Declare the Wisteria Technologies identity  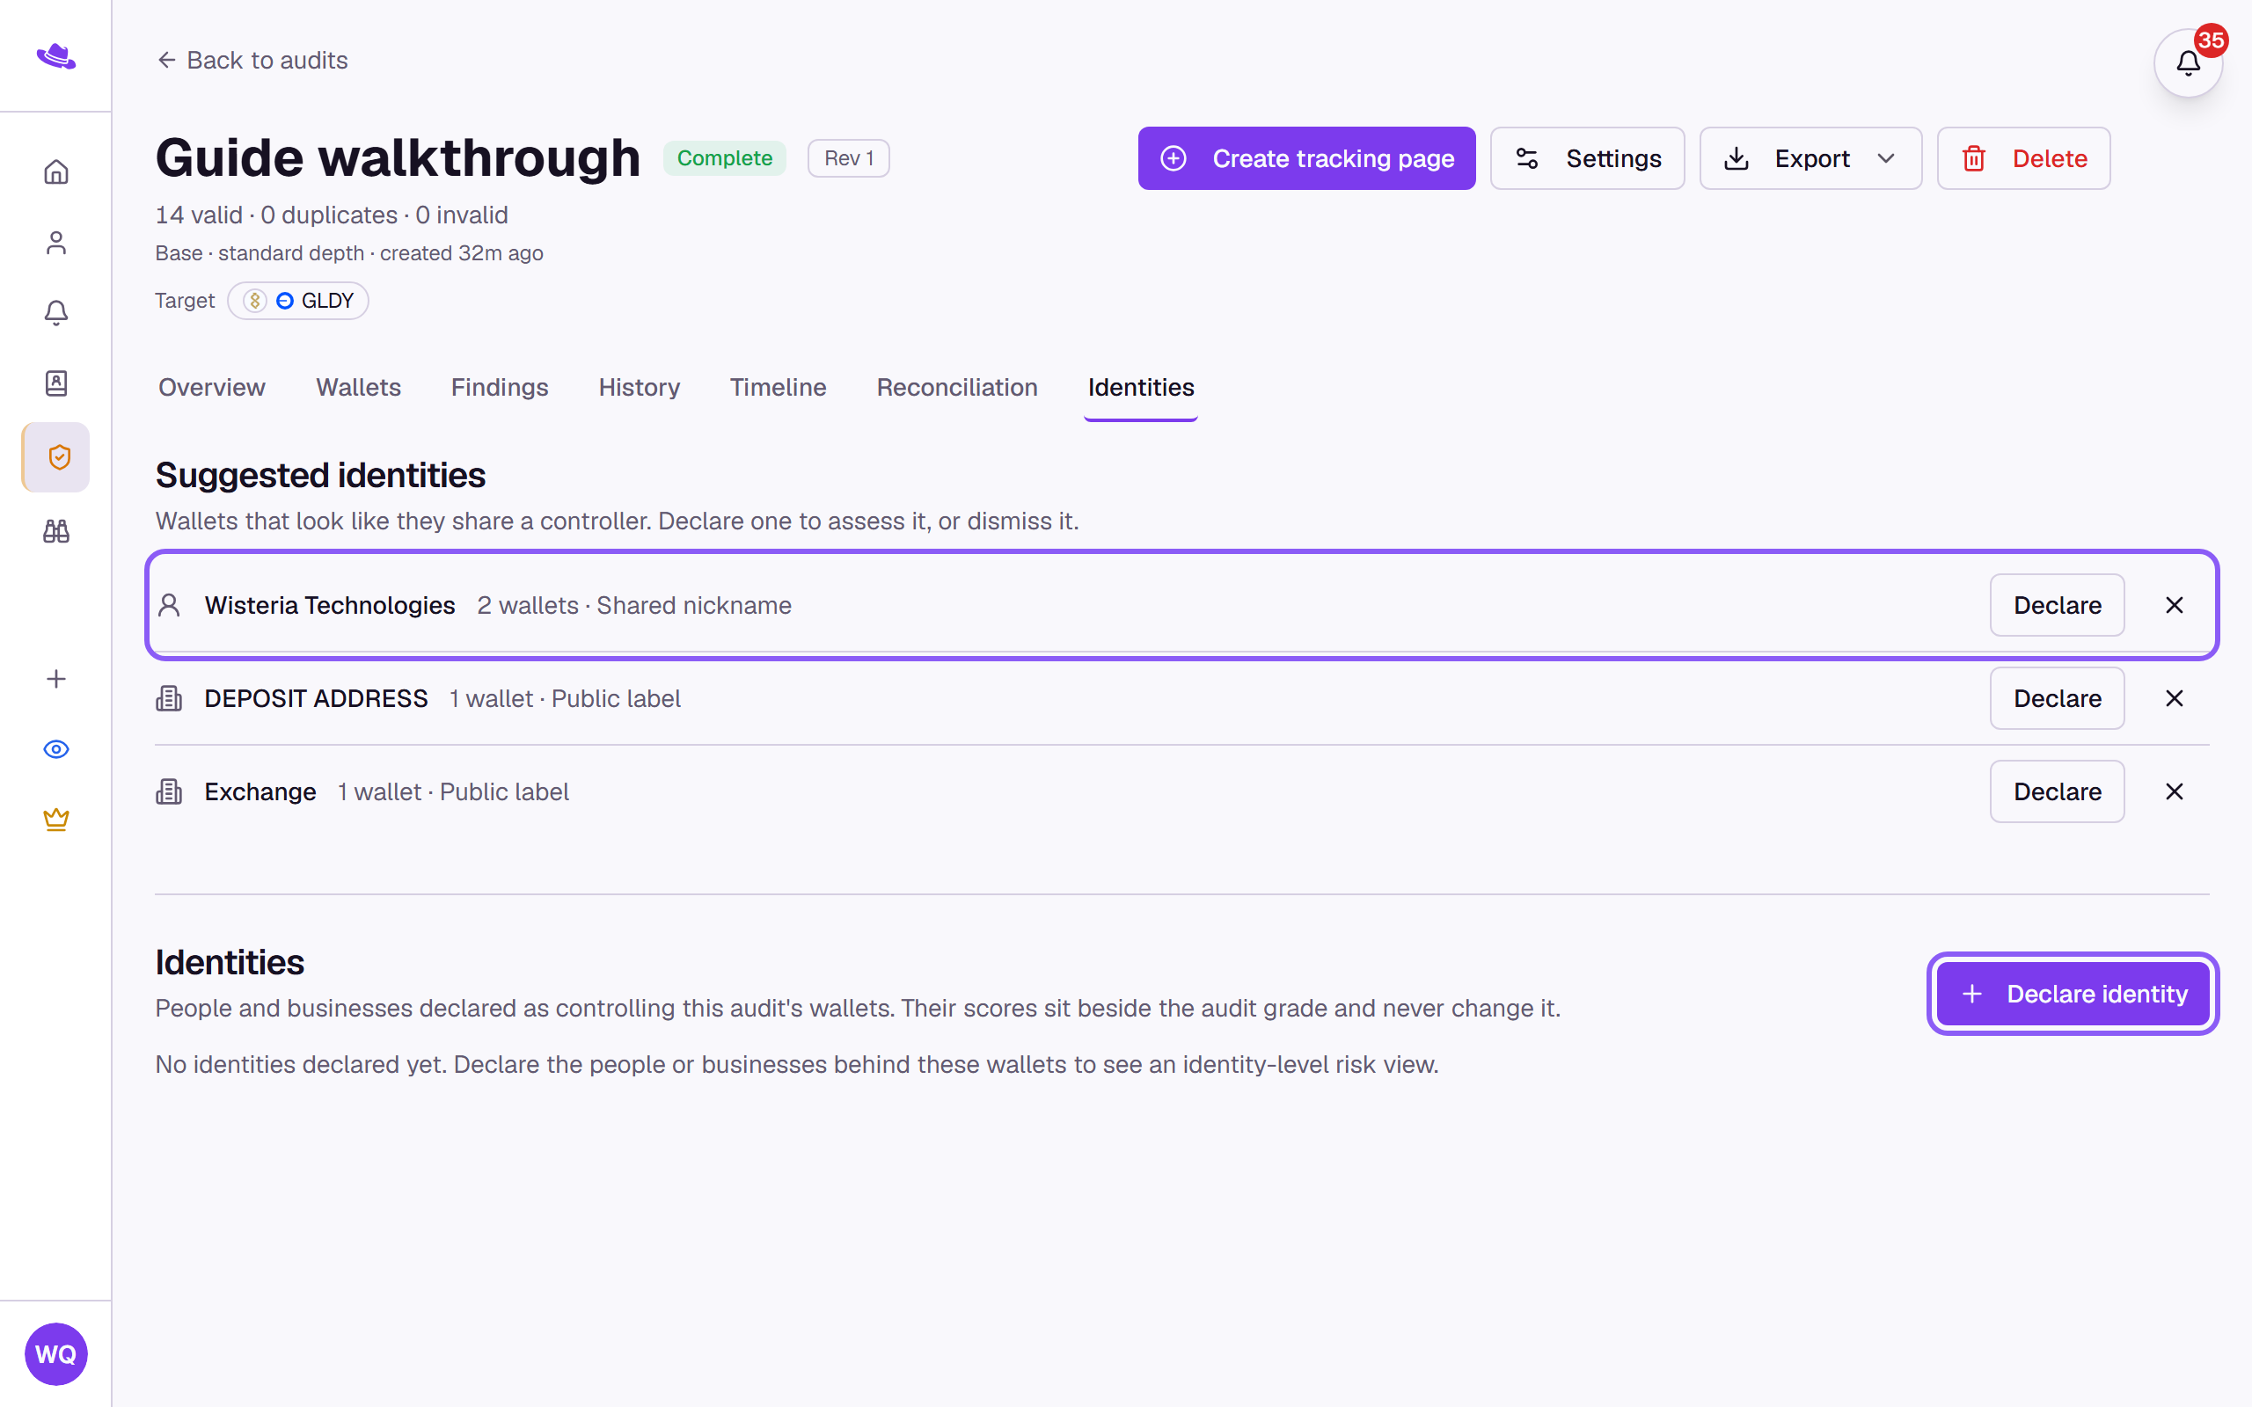pos(2058,605)
